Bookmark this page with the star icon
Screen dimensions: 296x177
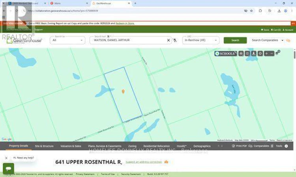click(251, 11)
